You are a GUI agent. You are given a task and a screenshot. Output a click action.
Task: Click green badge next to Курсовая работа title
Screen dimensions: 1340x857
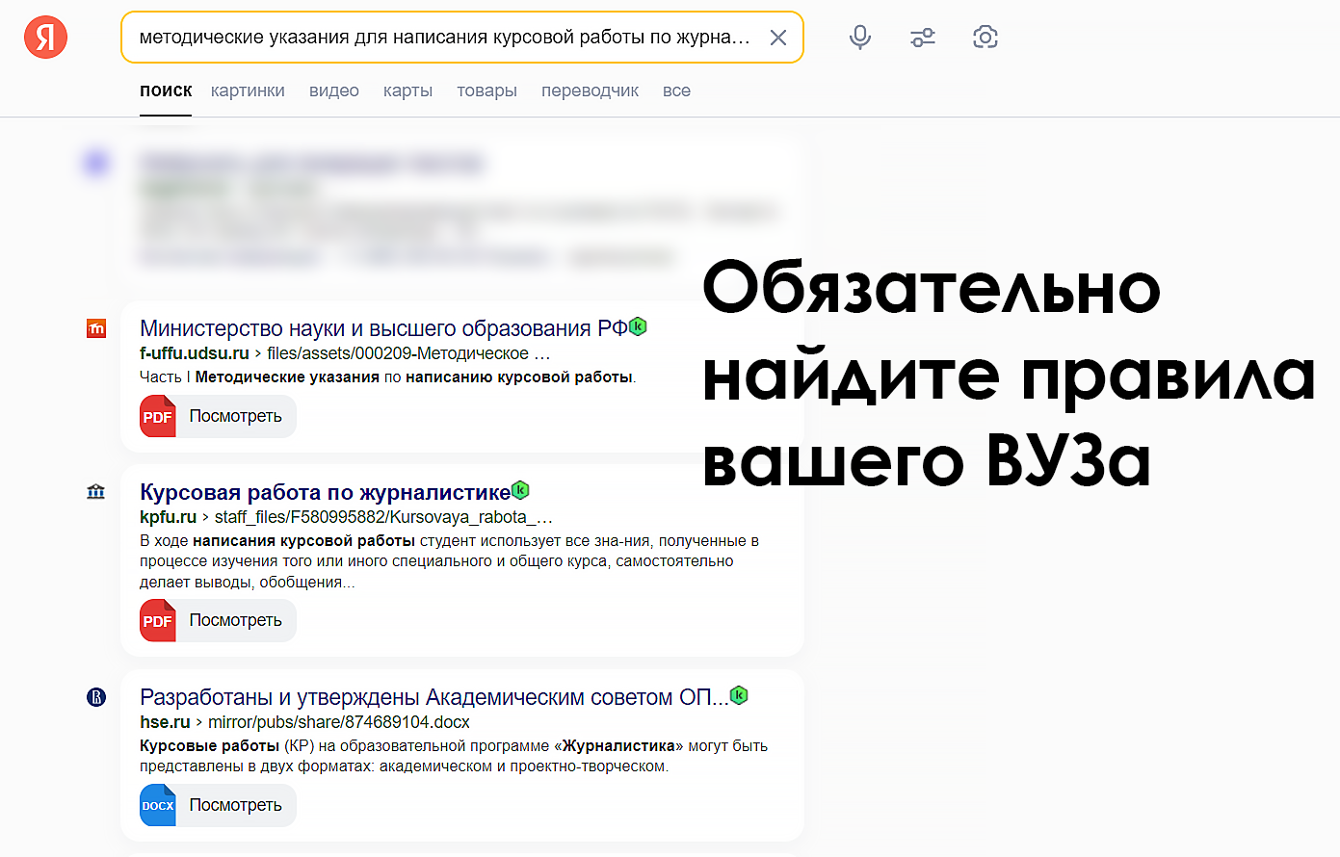coord(520,490)
